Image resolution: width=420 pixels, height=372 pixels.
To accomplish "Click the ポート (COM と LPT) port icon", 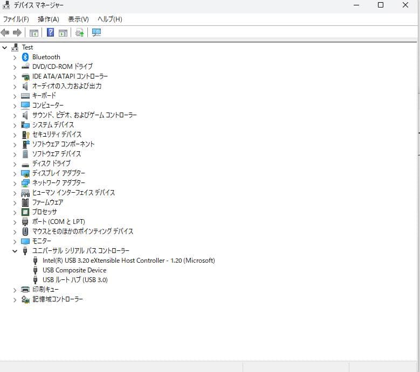I will [x=25, y=222].
